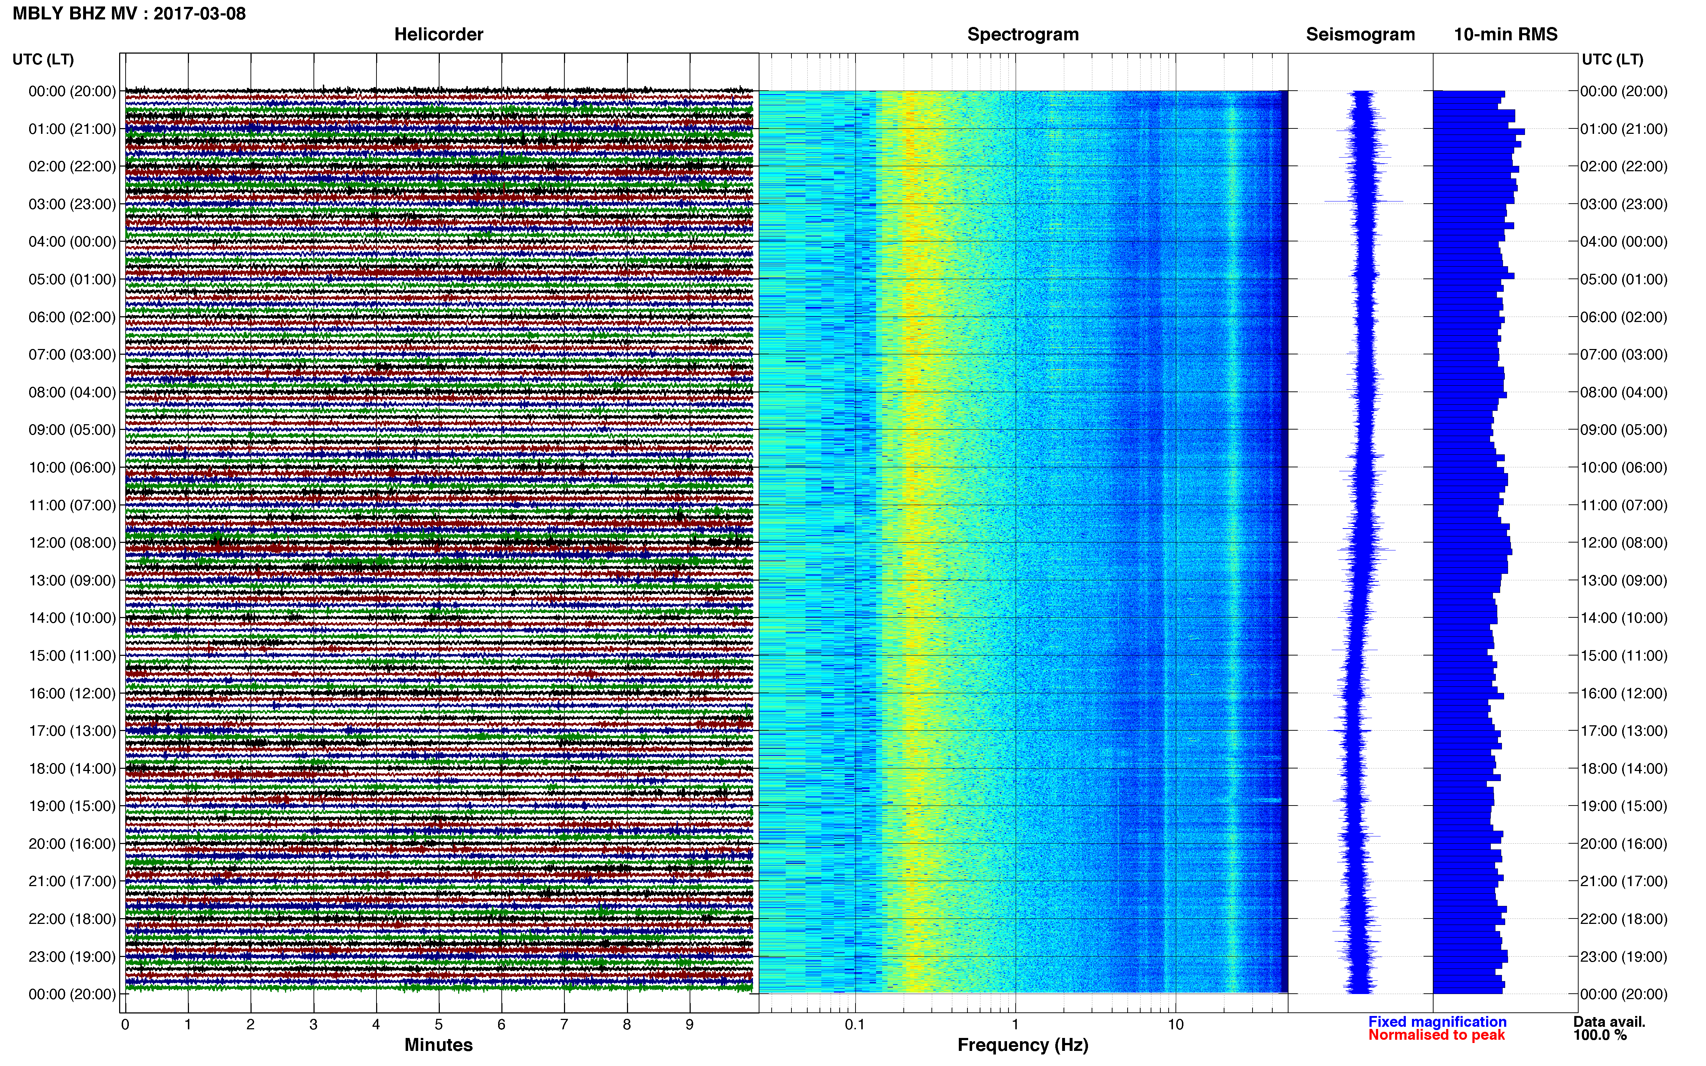
Task: Click left axis label '07:00 (03:00)'
Action: click(72, 355)
